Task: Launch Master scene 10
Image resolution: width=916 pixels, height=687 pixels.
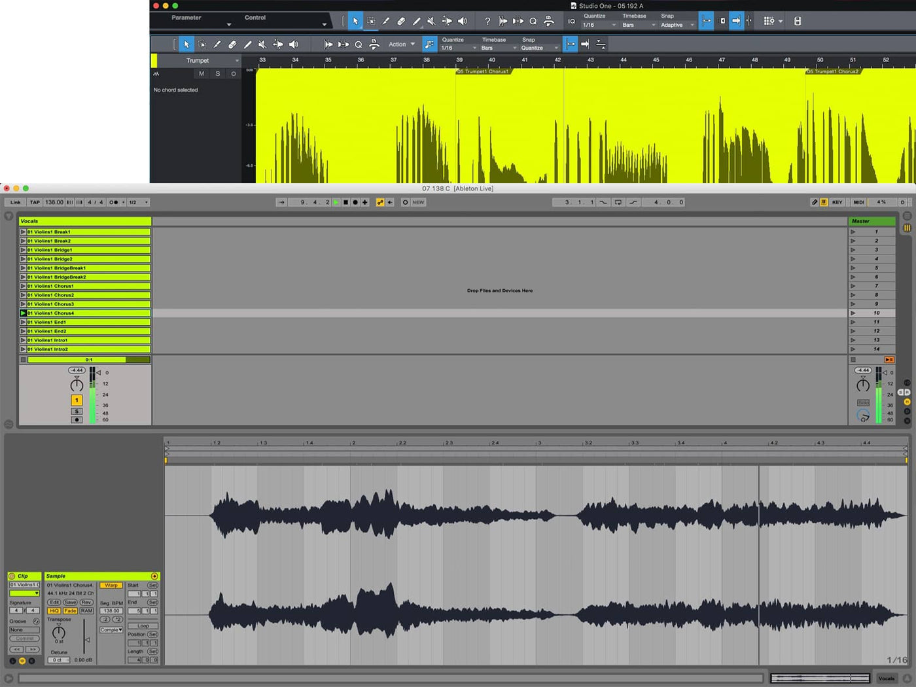Action: click(853, 313)
